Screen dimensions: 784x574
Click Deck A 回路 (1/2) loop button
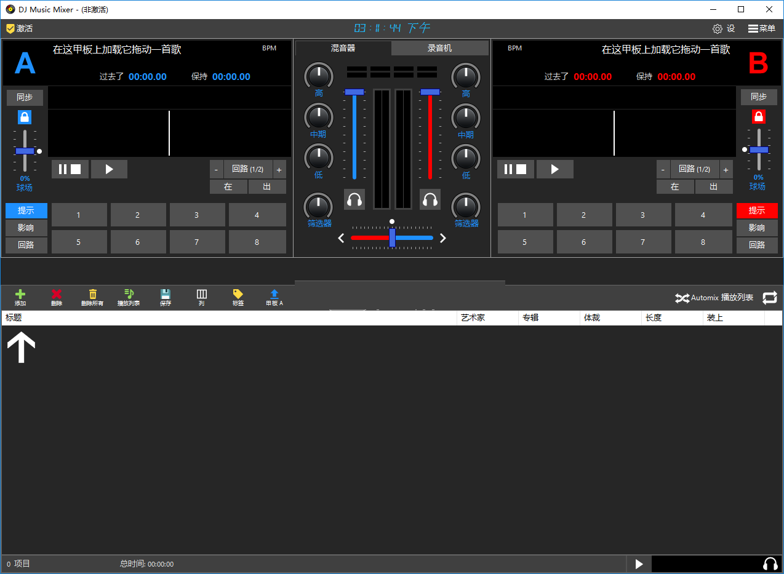coord(248,169)
